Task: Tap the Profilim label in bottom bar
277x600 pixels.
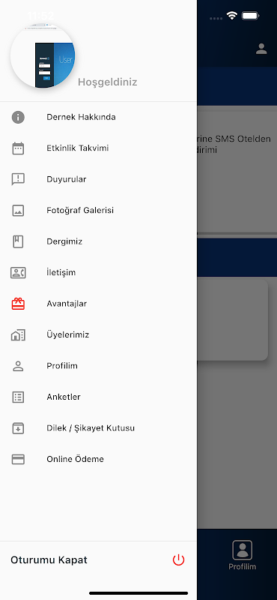Action: pos(243,567)
